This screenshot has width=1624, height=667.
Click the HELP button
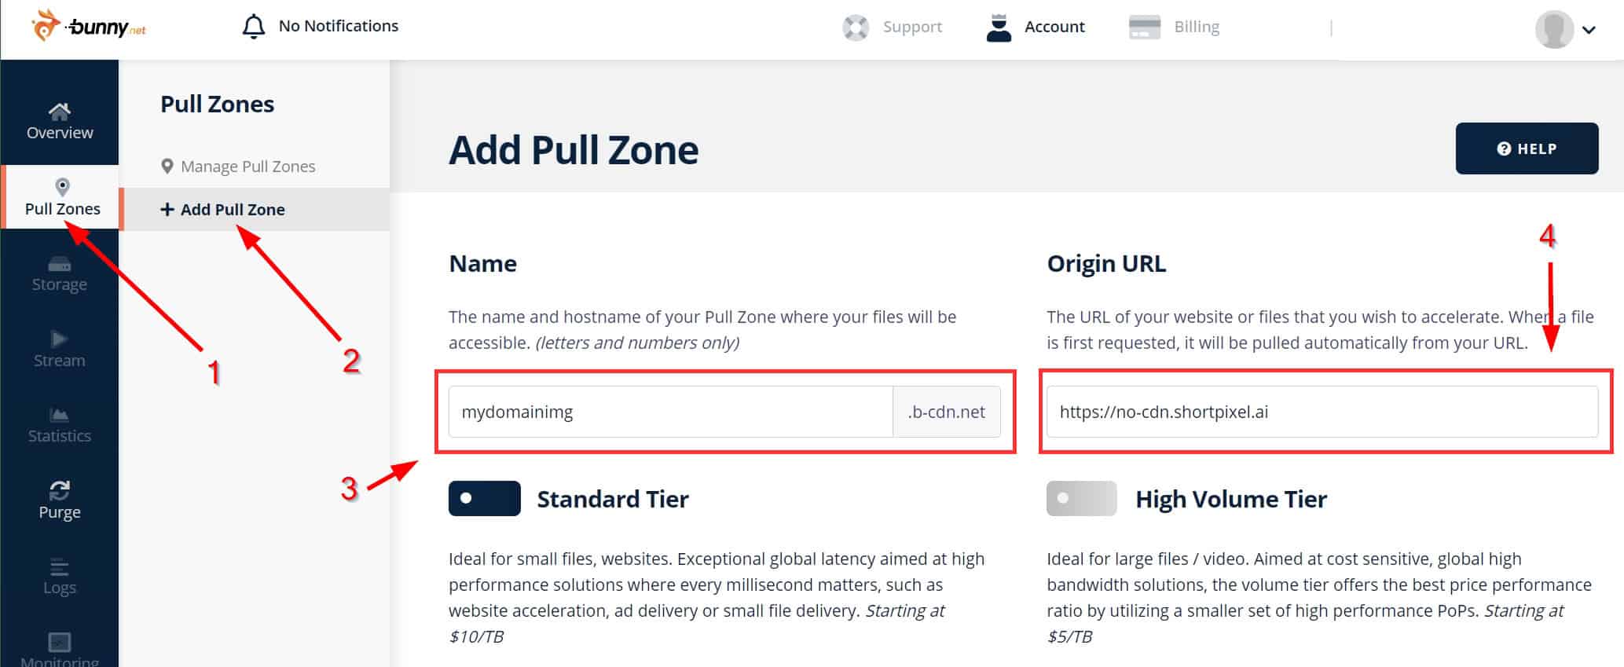[x=1526, y=148]
